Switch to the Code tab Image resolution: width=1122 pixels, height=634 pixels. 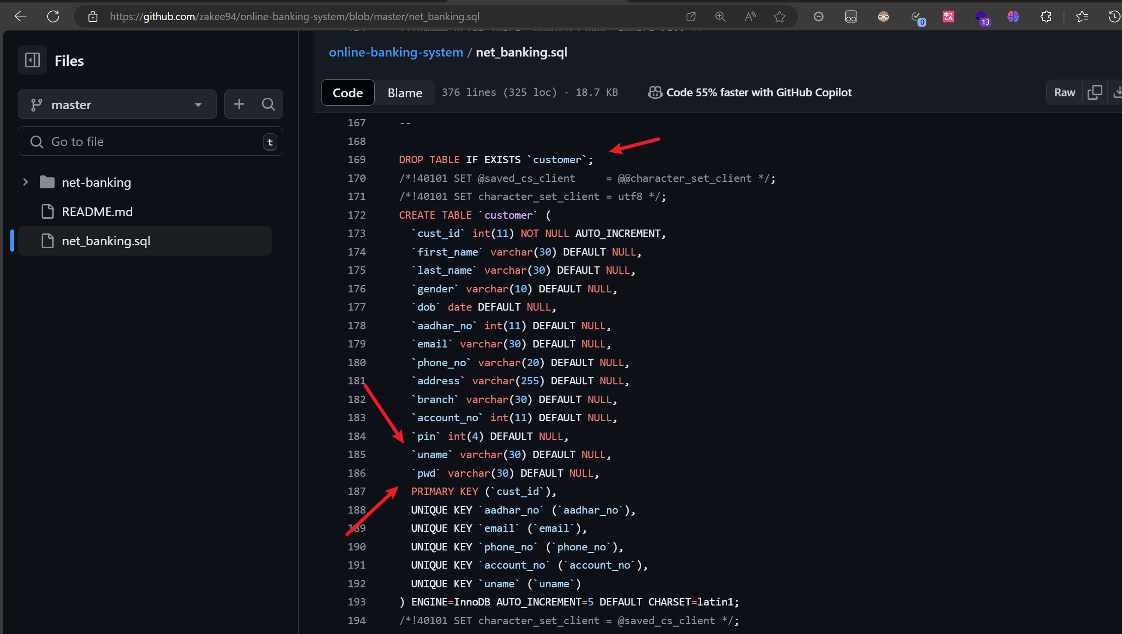coord(348,92)
